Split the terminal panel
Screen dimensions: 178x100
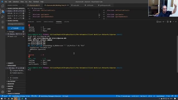tap(168, 22)
